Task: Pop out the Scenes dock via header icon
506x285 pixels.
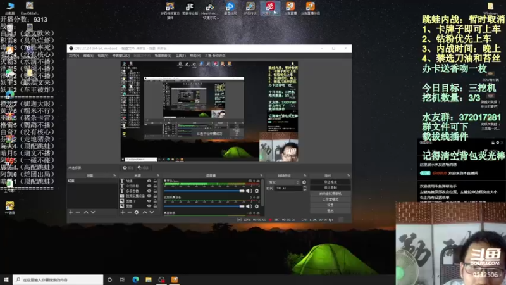Action: coord(114,175)
